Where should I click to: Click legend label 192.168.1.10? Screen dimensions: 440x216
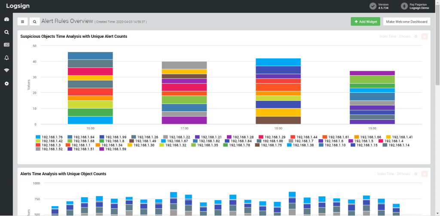pos(335,145)
